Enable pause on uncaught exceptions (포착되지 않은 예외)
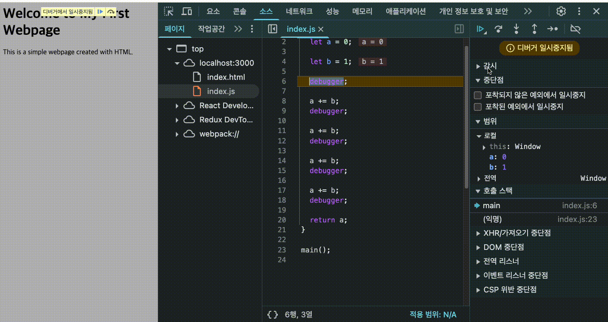The width and height of the screenshot is (608, 322). click(x=478, y=95)
